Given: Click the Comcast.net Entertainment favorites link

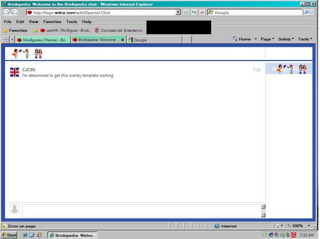Looking at the screenshot, I should tap(119, 30).
